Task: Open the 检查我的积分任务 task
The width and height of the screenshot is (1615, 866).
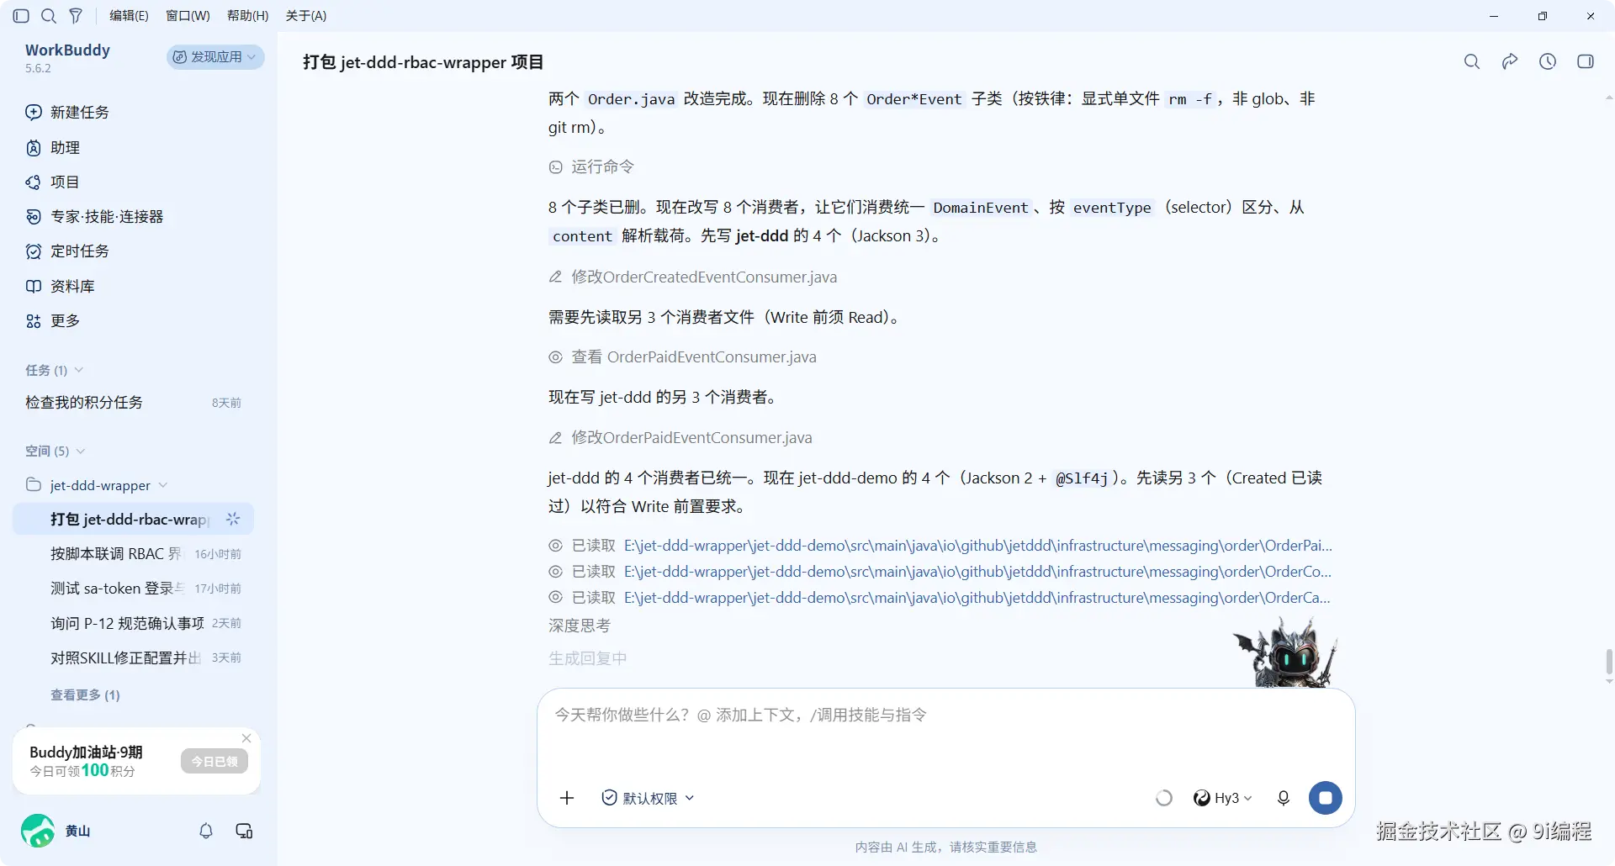Action: click(133, 402)
